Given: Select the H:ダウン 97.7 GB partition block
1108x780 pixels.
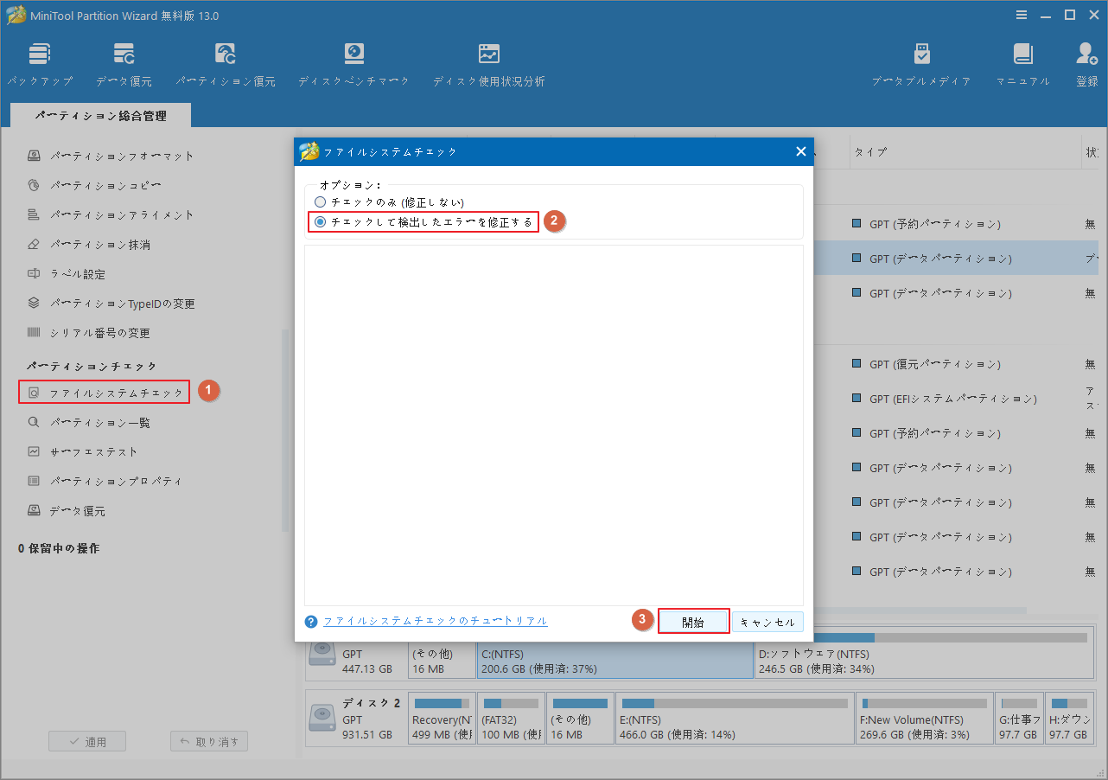Looking at the screenshot, I should 1069,719.
